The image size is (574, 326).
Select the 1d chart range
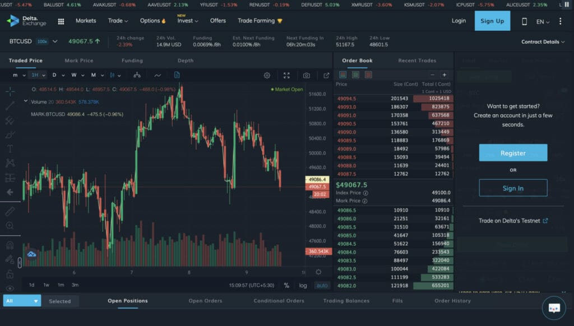(32, 285)
